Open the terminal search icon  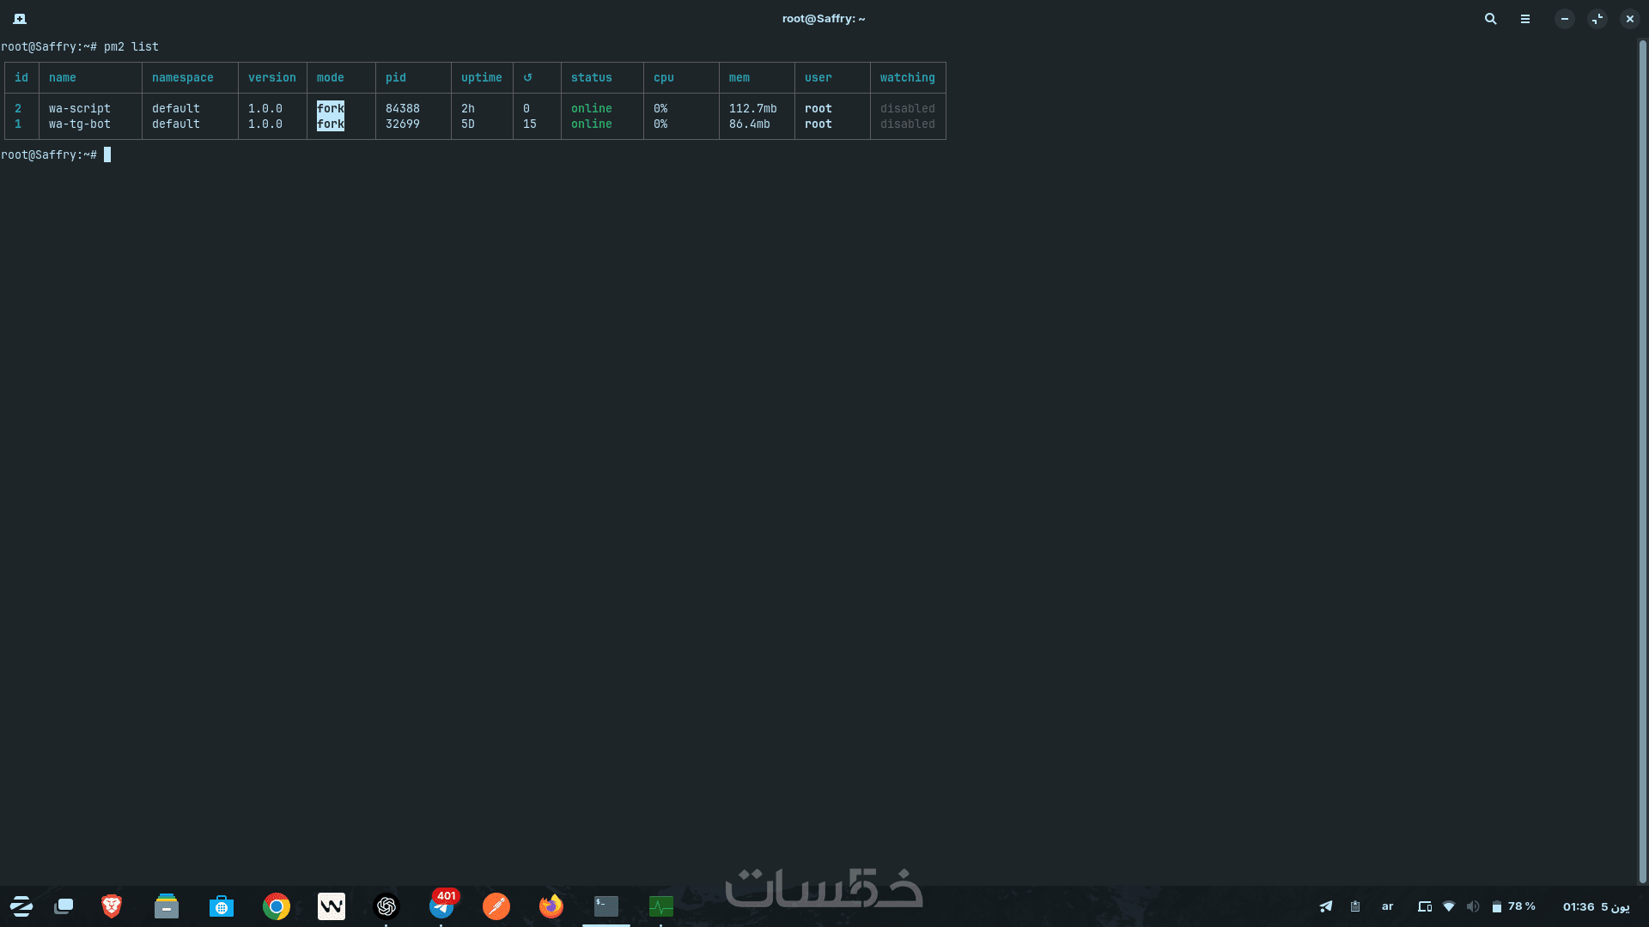[x=1491, y=19]
